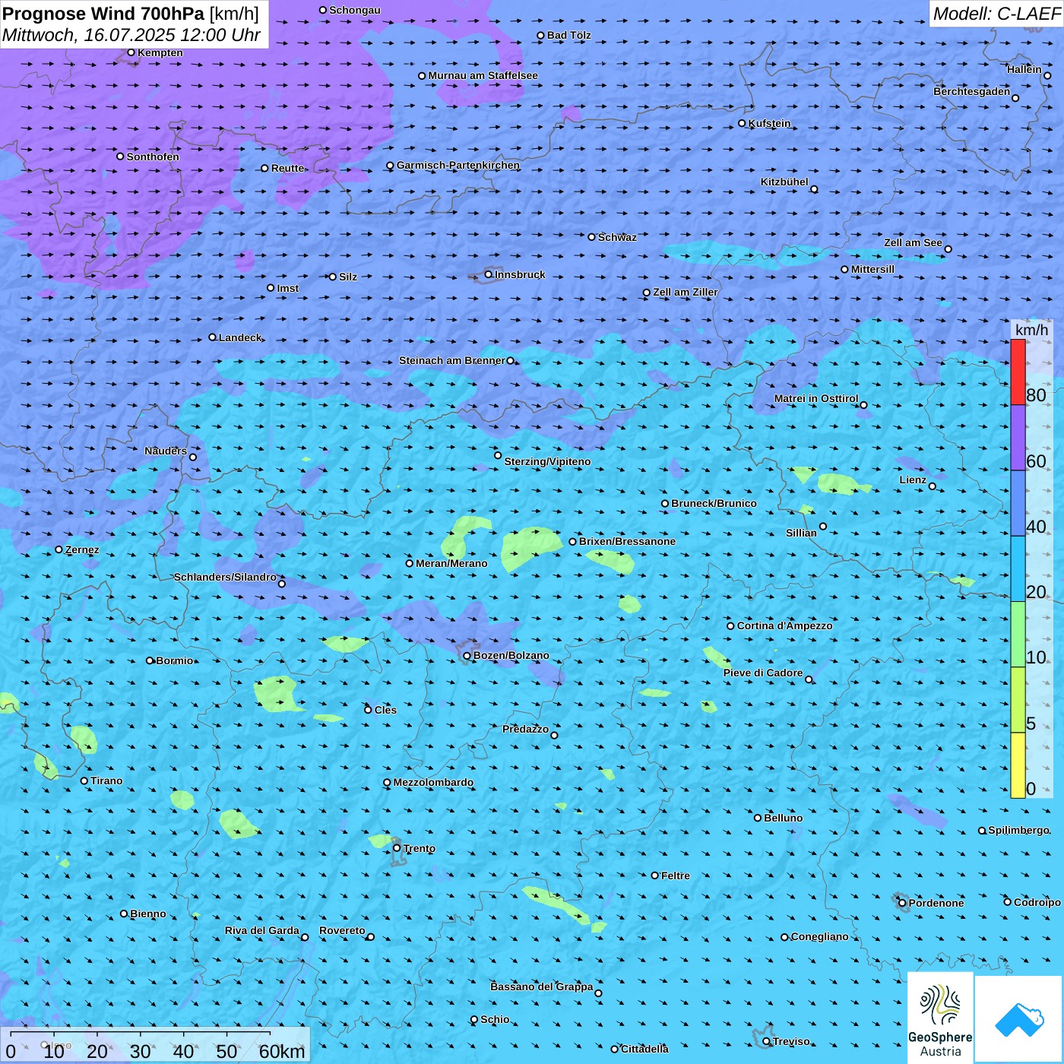Select the Bozen/Bolzano city label

pos(511,655)
